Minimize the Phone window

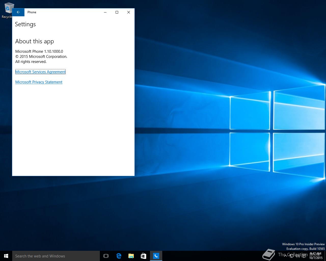(x=105, y=12)
